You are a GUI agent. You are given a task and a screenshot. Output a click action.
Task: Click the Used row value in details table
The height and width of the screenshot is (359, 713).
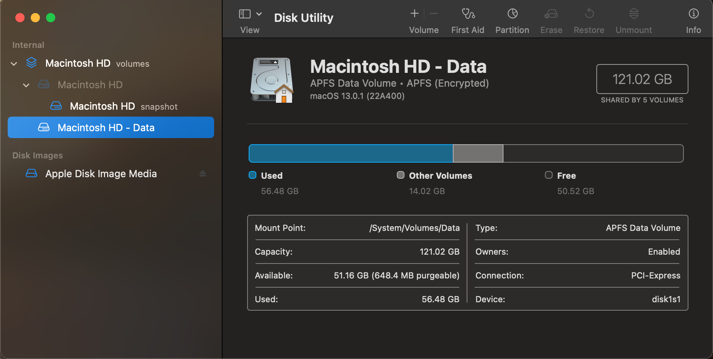(441, 299)
